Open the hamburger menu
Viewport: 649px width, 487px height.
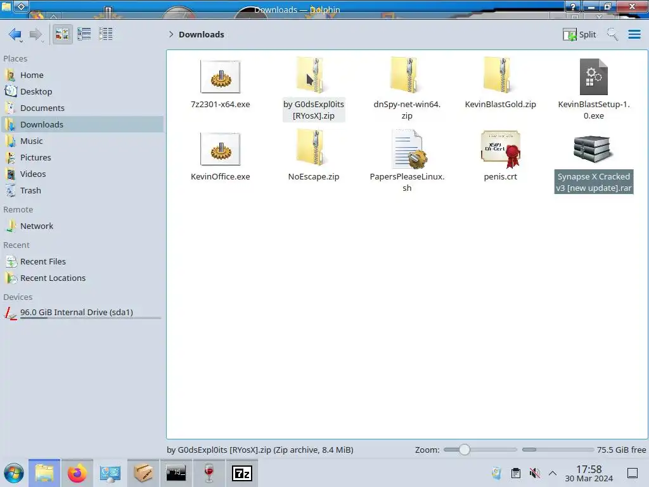click(634, 34)
